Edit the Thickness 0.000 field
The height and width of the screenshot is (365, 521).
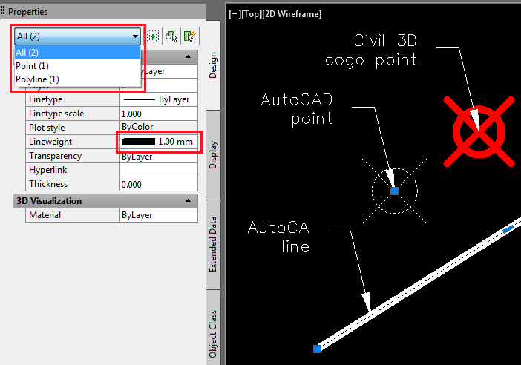[x=159, y=184]
